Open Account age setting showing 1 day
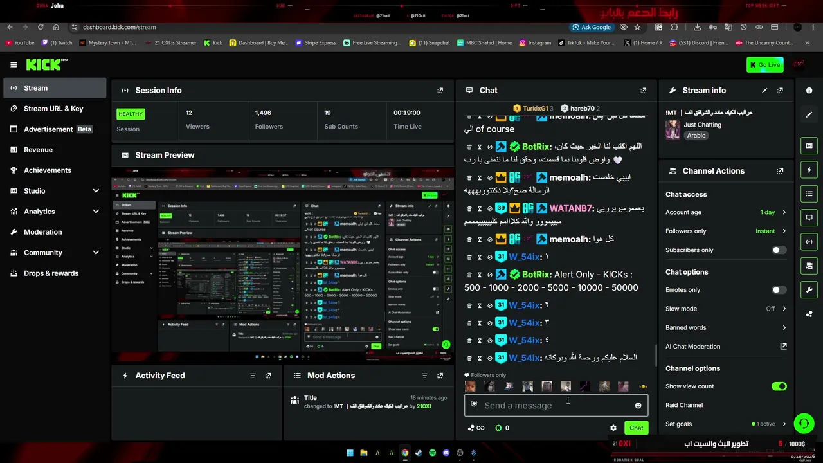This screenshot has height=463, width=823. tap(726, 212)
